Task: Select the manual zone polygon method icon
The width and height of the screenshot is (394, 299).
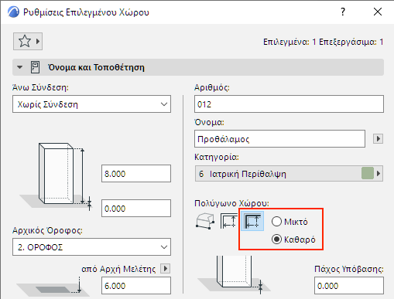Action: pyautogui.click(x=205, y=221)
